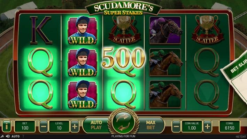This screenshot has height=139, width=247.
Task: Increase coin value with plus button
Action: coord(208,126)
